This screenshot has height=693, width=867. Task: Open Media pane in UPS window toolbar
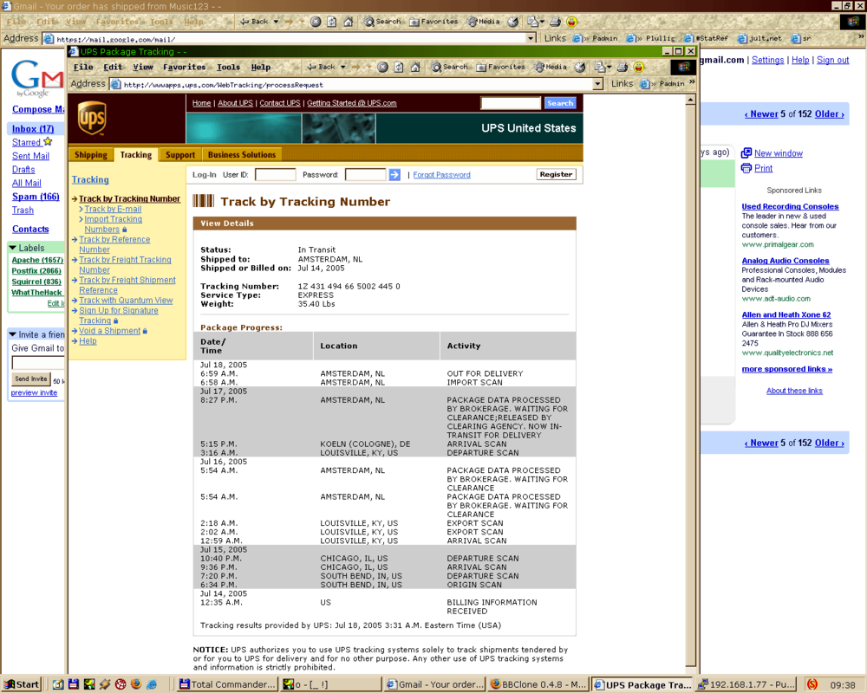551,67
